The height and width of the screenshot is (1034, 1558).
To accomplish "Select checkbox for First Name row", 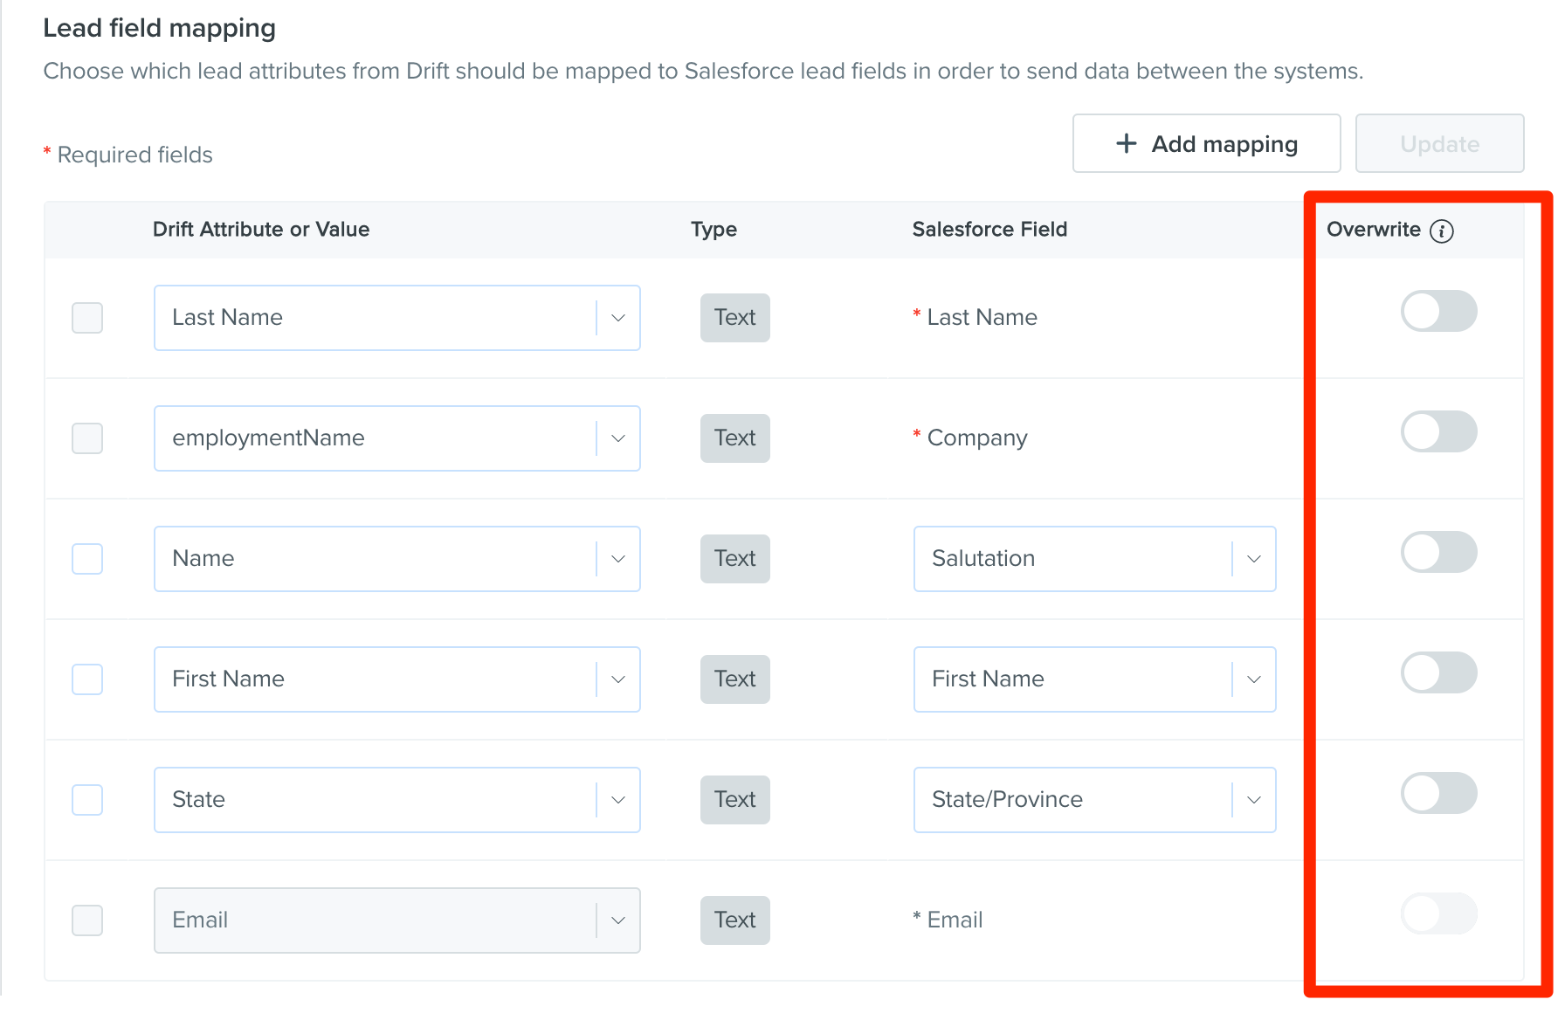I will pos(87,679).
